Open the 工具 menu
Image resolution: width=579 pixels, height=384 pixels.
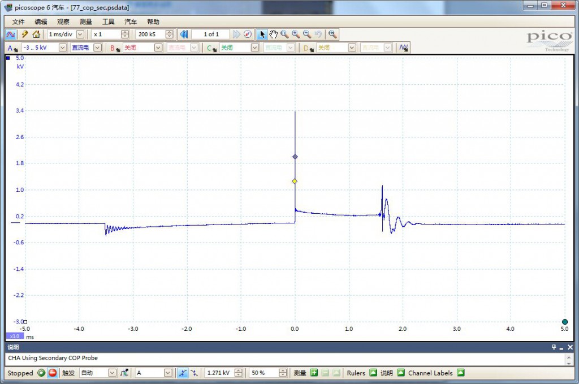108,21
